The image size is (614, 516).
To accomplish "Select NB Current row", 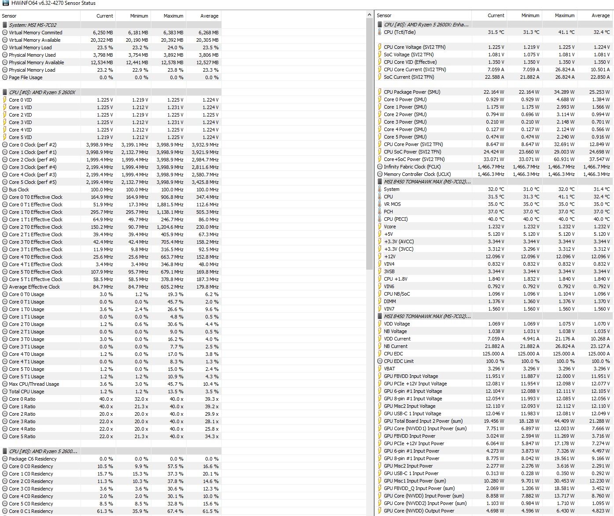I will click(494, 346).
